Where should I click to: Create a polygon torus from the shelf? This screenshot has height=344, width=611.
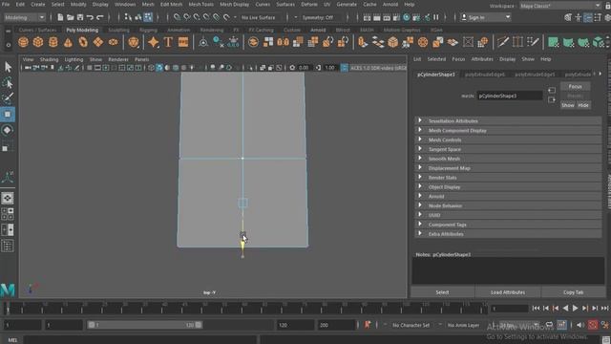(x=83, y=42)
